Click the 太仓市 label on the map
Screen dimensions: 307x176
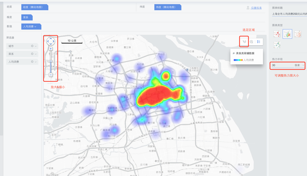(x=93, y=42)
